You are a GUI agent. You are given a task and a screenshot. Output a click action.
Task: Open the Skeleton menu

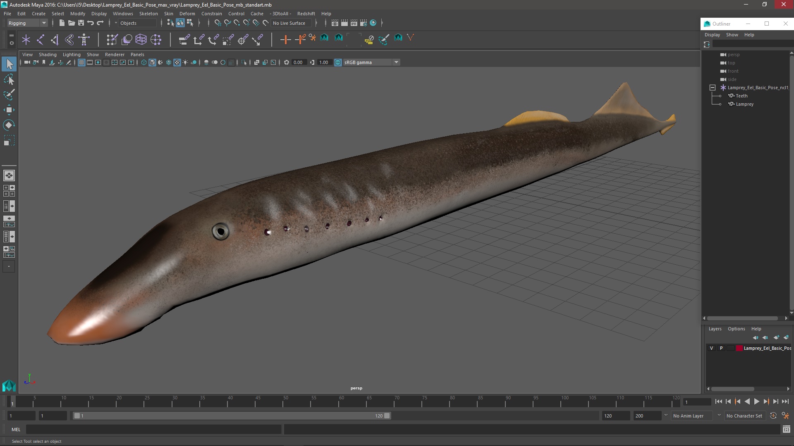148,14
